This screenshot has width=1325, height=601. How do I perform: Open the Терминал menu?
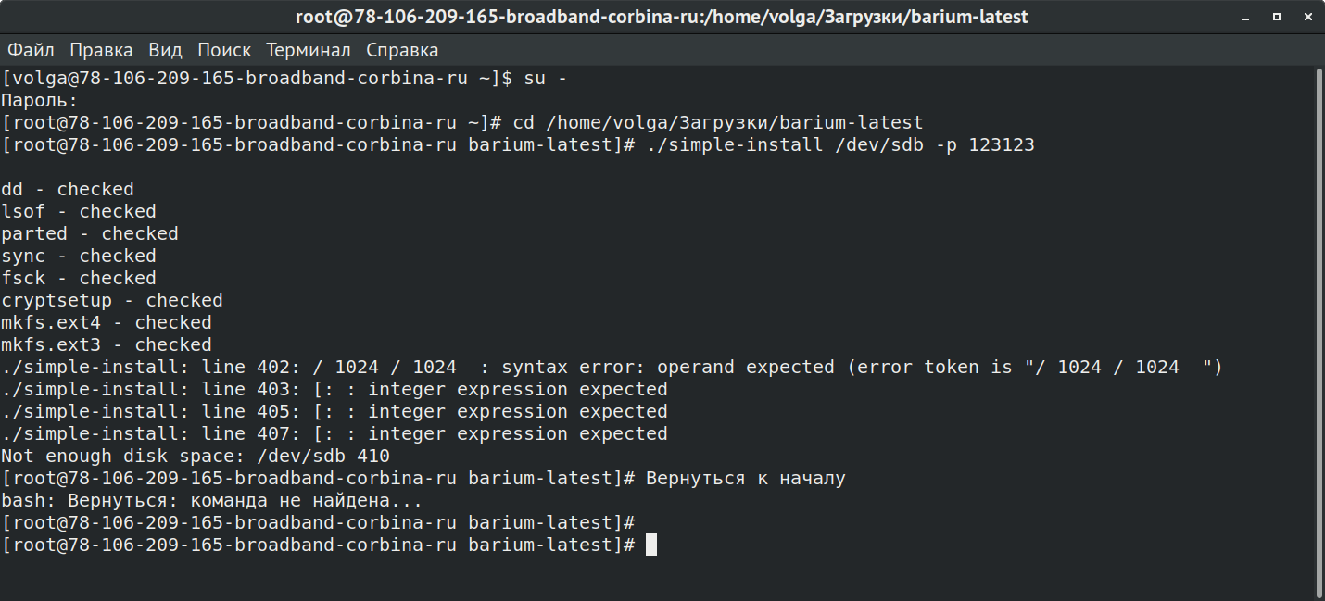point(308,50)
